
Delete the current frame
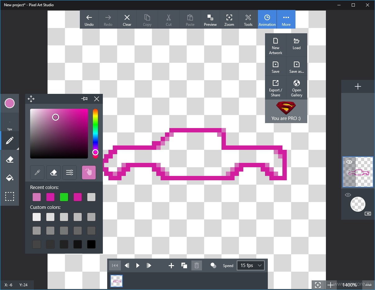tap(197, 265)
